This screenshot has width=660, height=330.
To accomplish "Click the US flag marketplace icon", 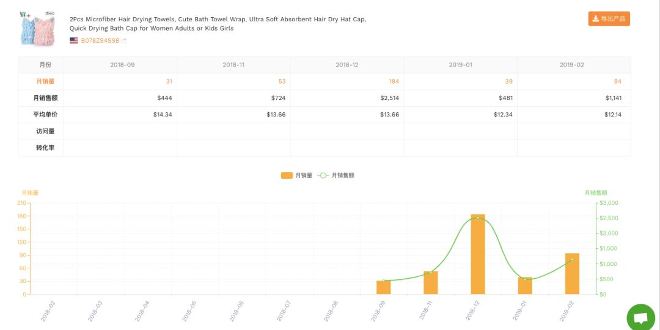I will 74,41.
